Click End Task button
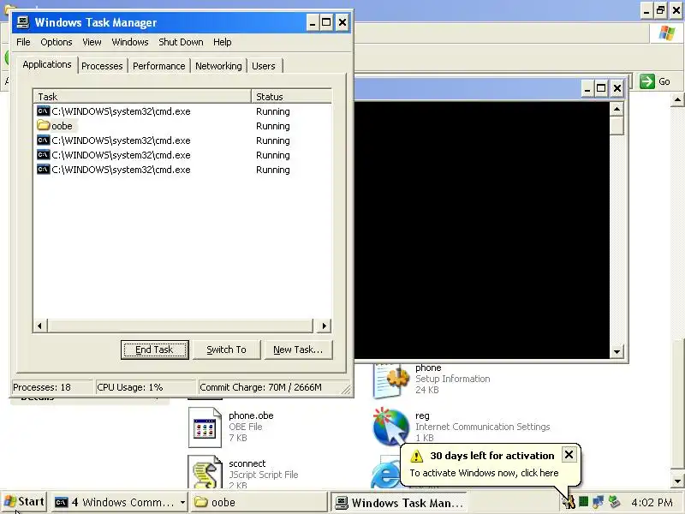Screen dimensions: 685x514 (x=155, y=350)
